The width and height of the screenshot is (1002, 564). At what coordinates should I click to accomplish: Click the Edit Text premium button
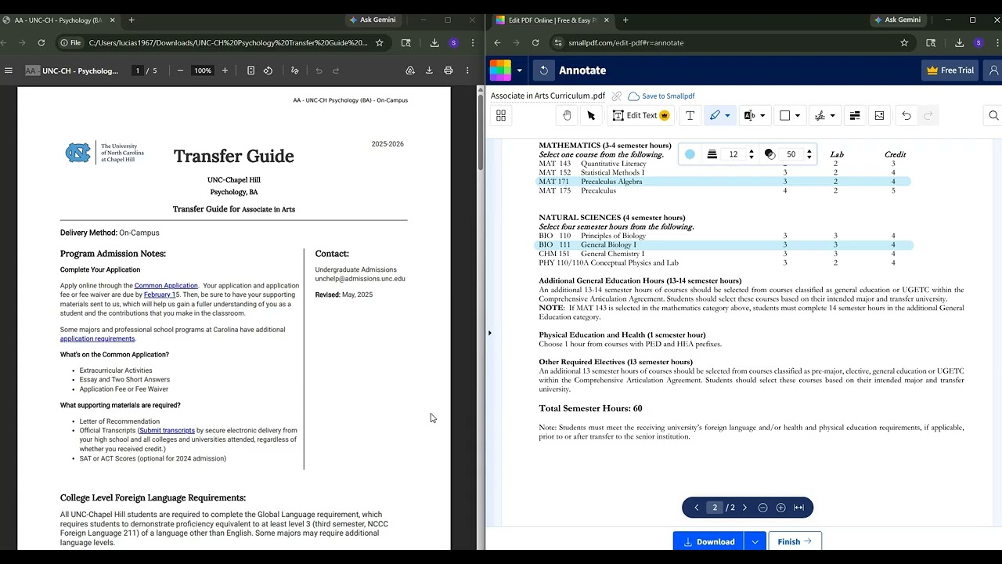tap(640, 115)
